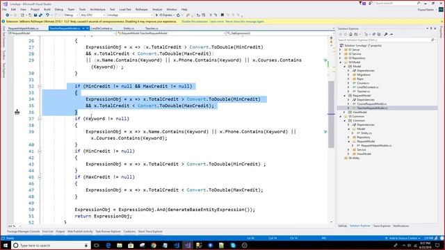Open the ReSharper menu
Viewport: 445px width, 250px height.
point(141,9)
